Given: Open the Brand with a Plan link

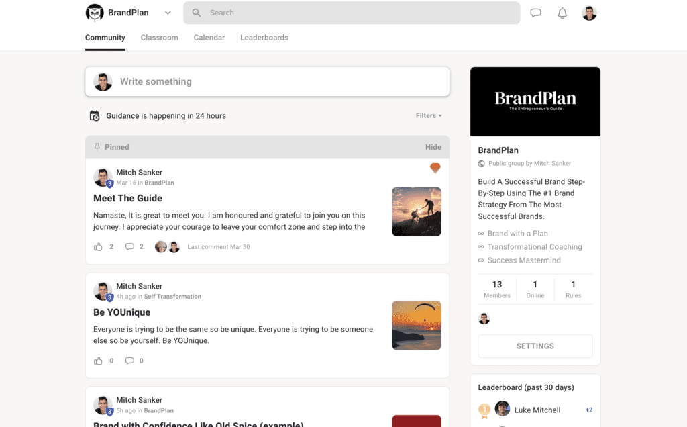Looking at the screenshot, I should (x=517, y=234).
